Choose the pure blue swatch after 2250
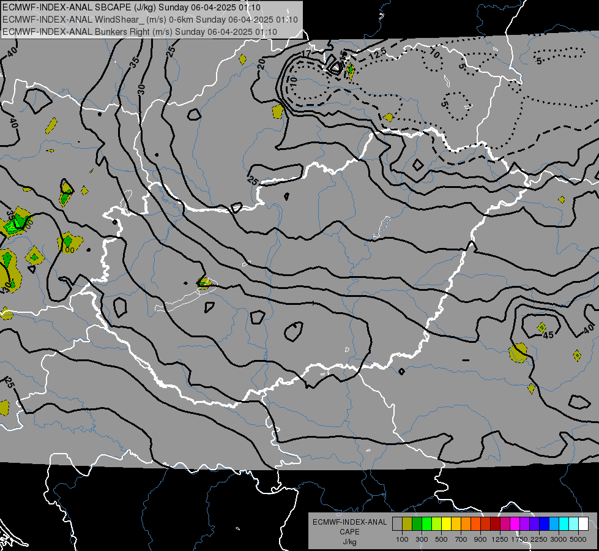The height and width of the screenshot is (551, 599). click(x=545, y=524)
